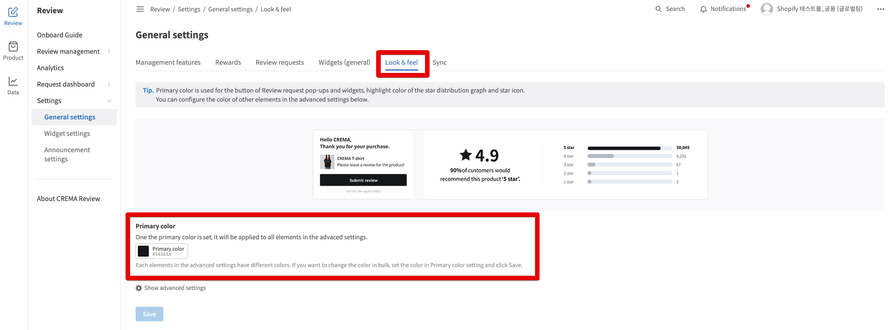This screenshot has height=330, width=892.
Task: Expand the Request dashboard submenu
Action: [109, 84]
